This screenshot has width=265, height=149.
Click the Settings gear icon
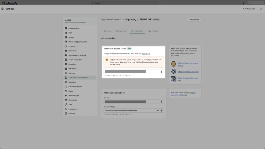coord(2,9)
